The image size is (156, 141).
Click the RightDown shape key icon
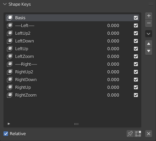click(x=10, y=80)
